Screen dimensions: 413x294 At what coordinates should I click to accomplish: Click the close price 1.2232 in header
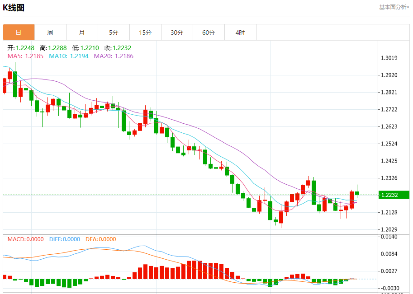pyautogui.click(x=122, y=48)
